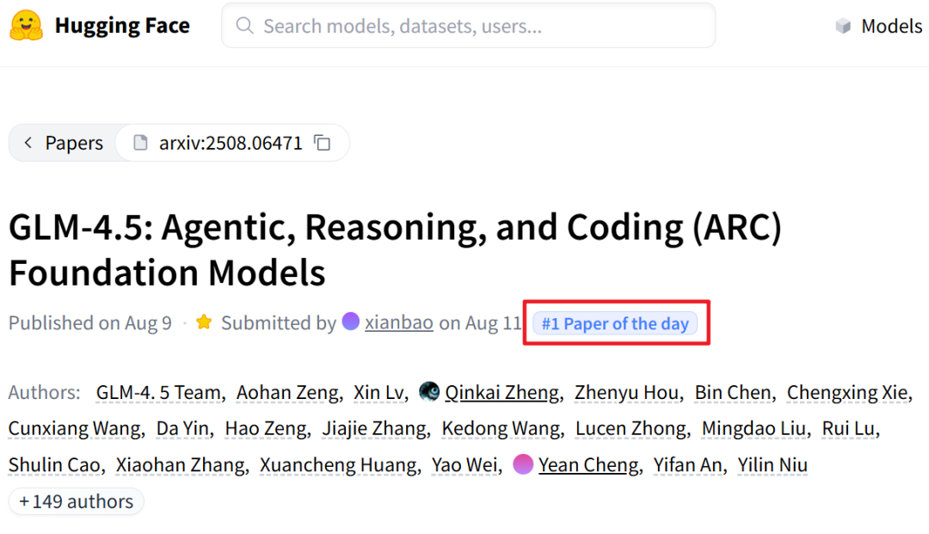The height and width of the screenshot is (534, 929).
Task: Click the back chevron beside Papers
Action: pyautogui.click(x=28, y=143)
